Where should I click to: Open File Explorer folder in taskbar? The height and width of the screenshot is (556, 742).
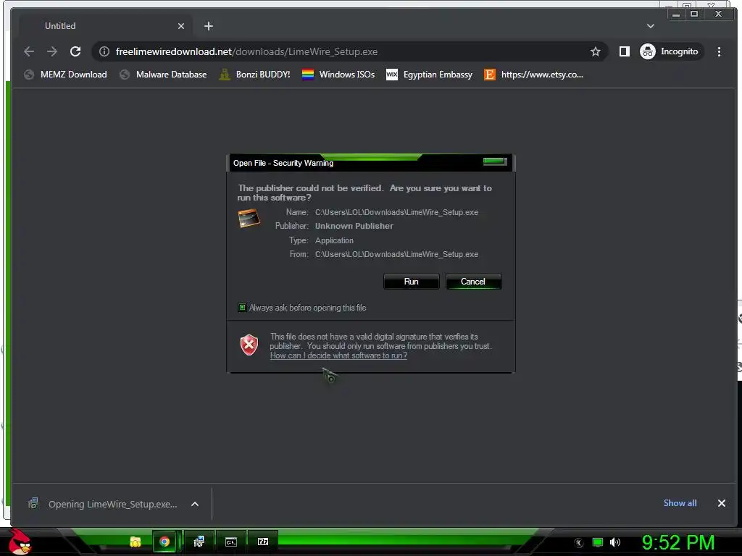(136, 542)
